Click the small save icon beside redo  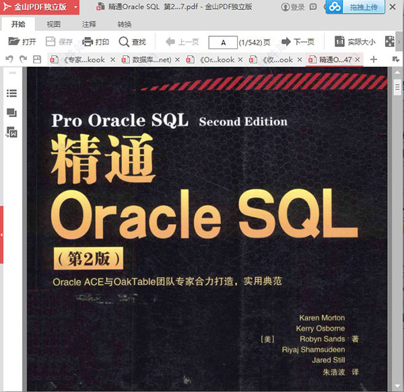click(x=37, y=59)
